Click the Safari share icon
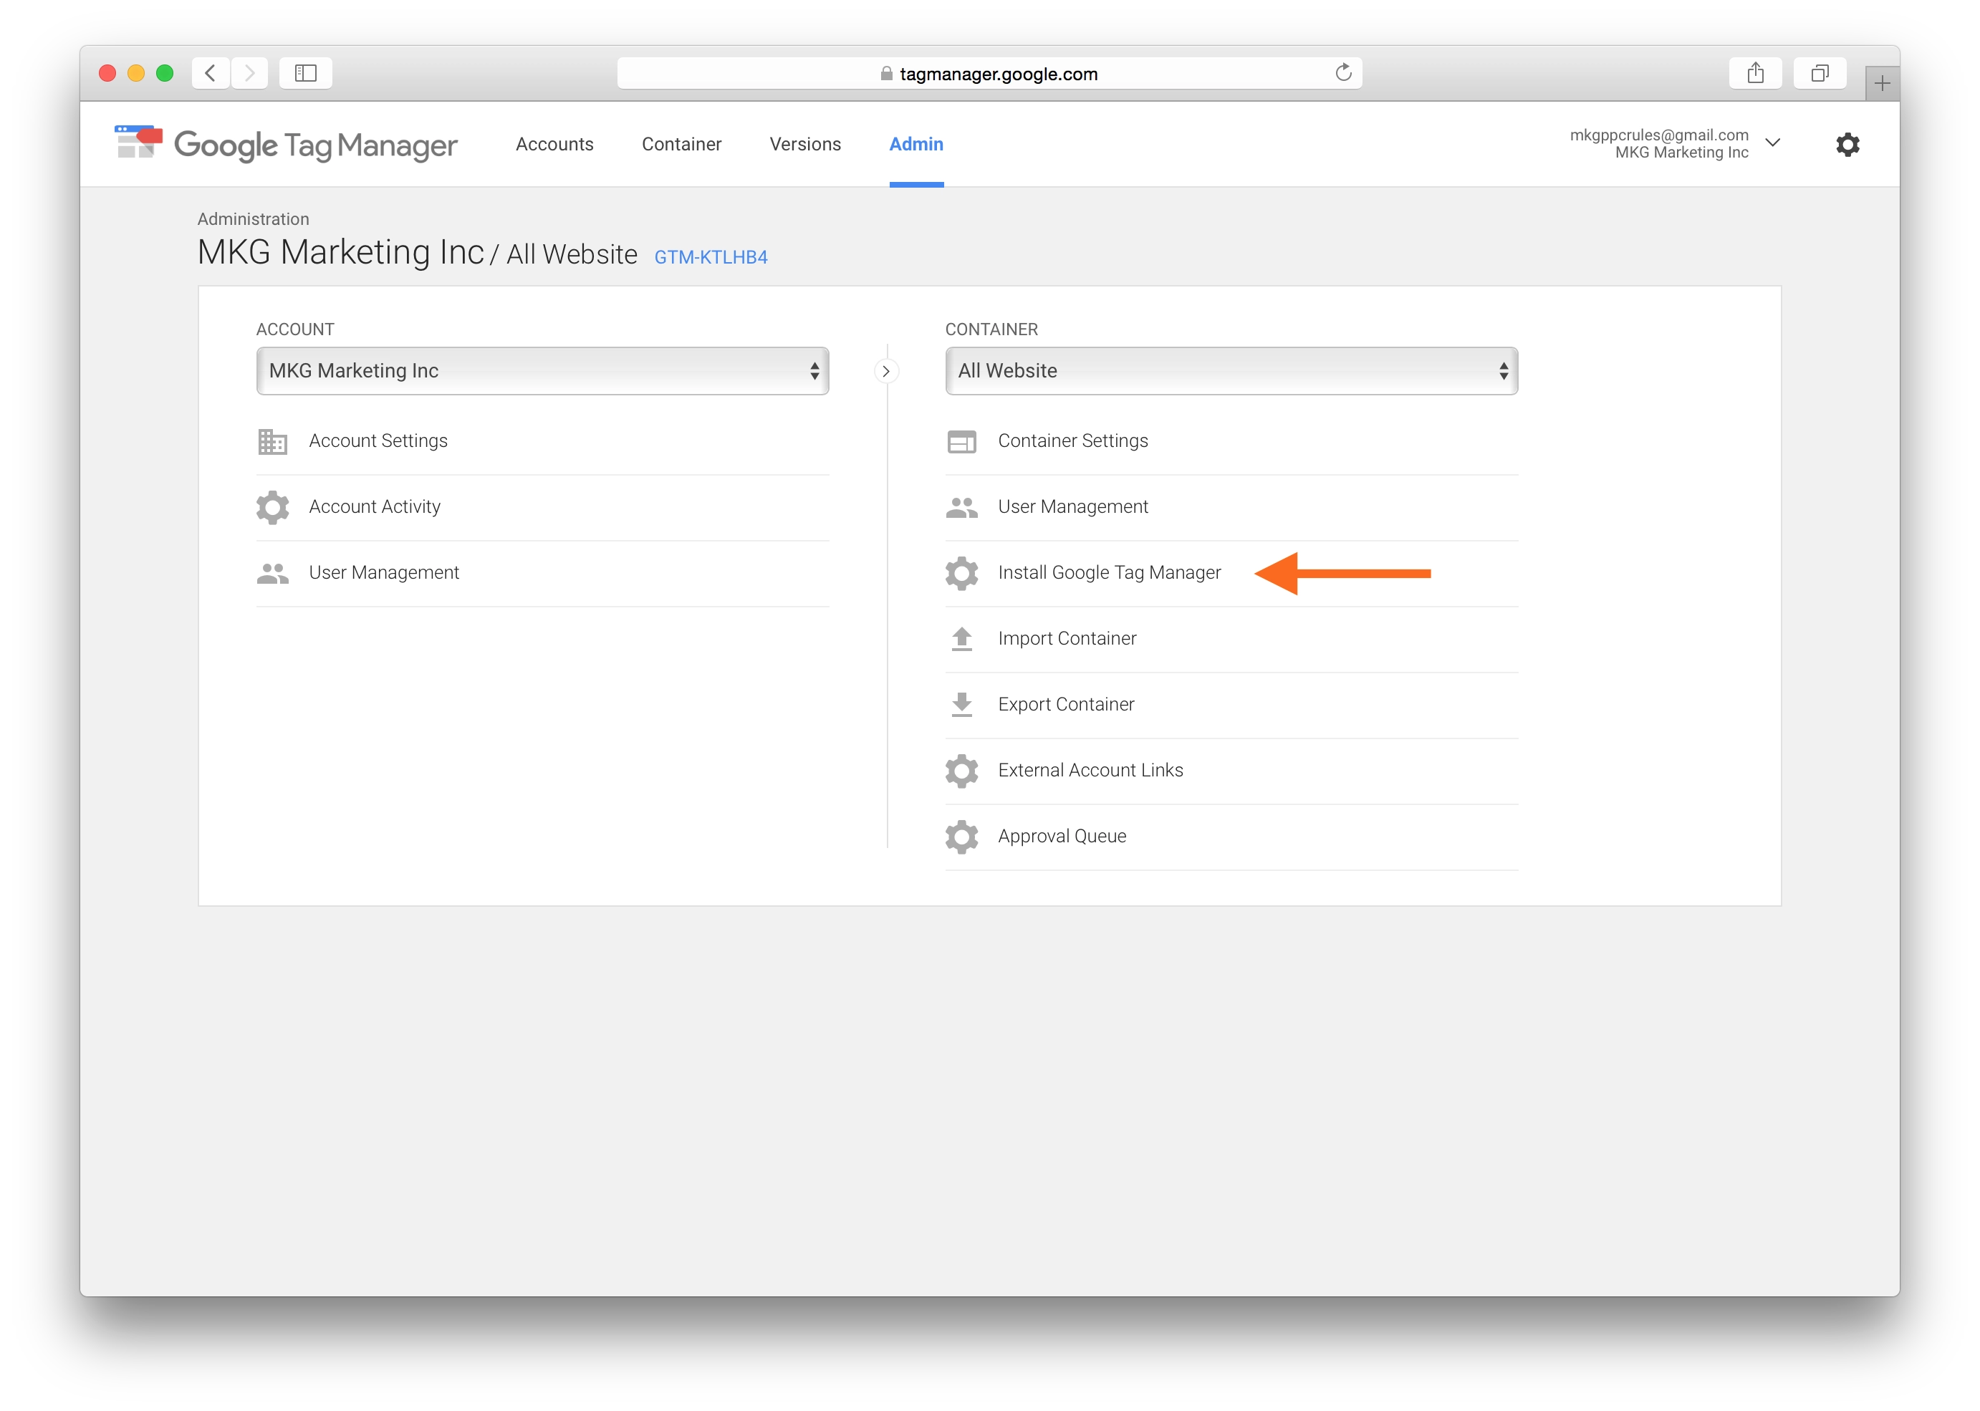The image size is (1980, 1411). 1755,73
